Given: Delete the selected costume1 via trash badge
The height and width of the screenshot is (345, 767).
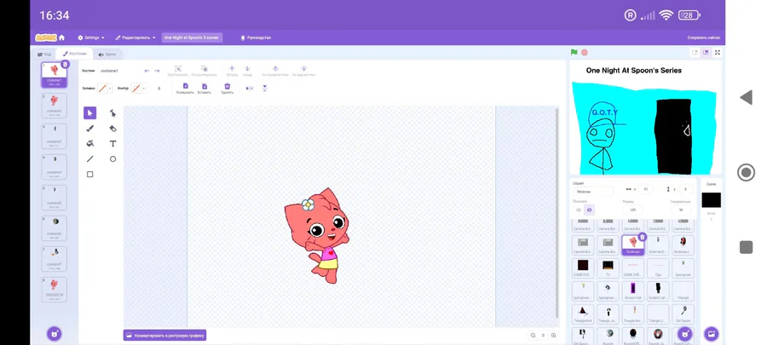Looking at the screenshot, I should coord(66,64).
